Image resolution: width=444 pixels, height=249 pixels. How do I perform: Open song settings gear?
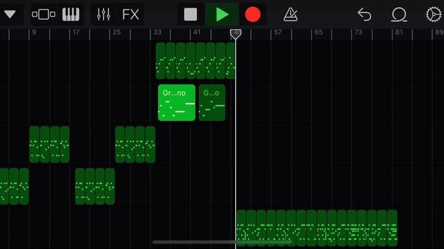[x=434, y=14]
